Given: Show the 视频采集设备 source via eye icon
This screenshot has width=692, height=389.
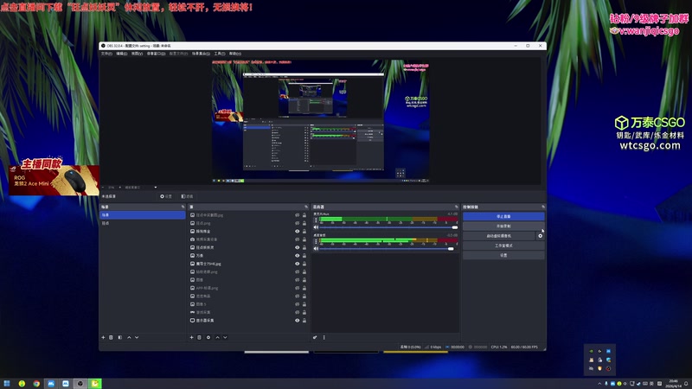Looking at the screenshot, I should click(x=297, y=239).
